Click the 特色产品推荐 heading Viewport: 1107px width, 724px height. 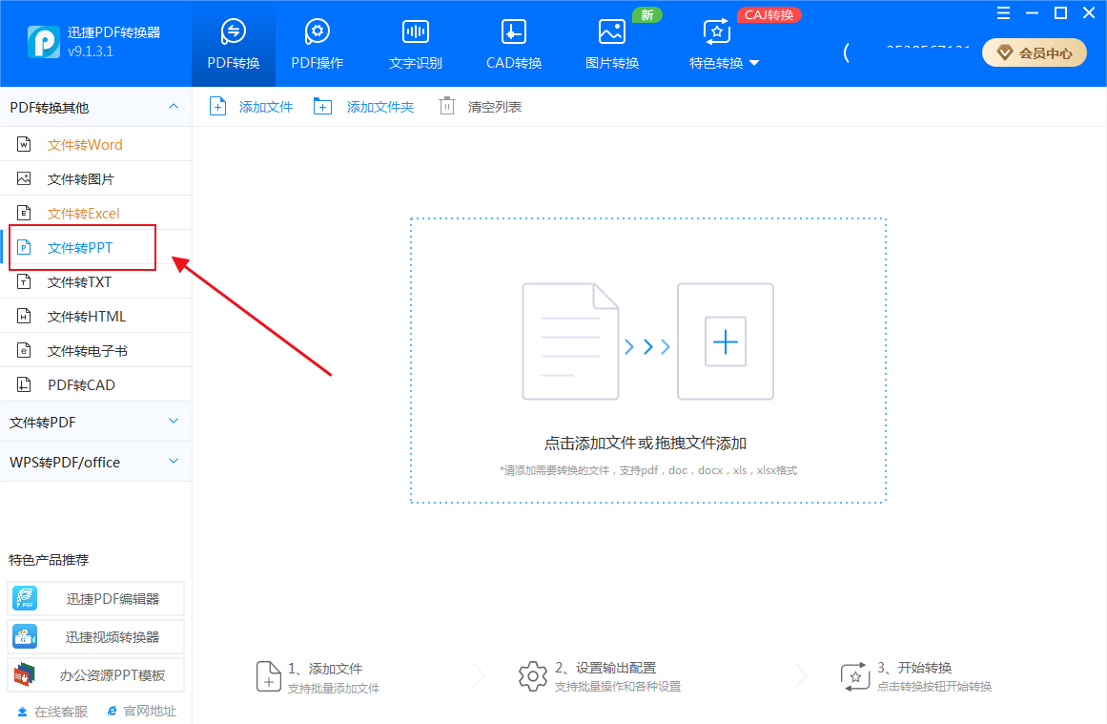[x=49, y=560]
